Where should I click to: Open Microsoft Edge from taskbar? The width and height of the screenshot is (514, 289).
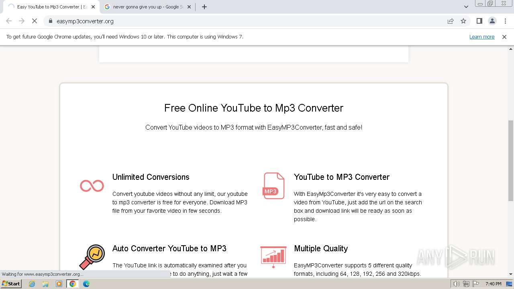point(86,284)
